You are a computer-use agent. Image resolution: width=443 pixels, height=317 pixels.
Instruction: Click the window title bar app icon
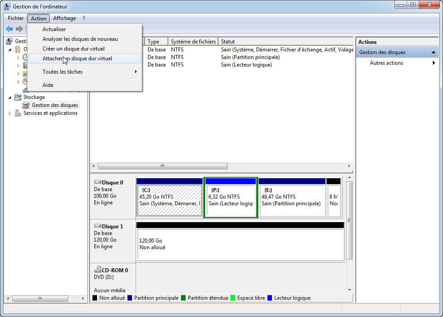click(x=7, y=6)
